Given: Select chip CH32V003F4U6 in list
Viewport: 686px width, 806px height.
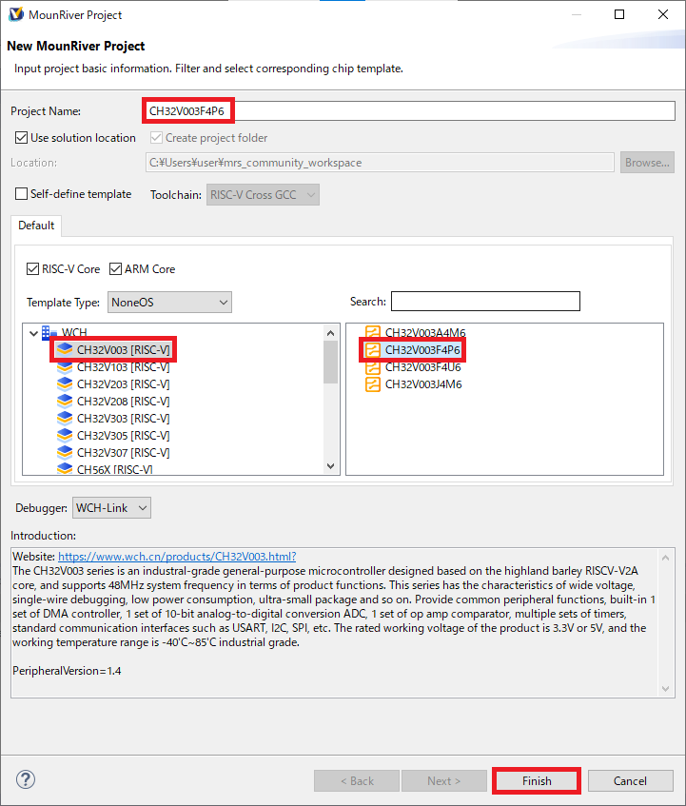Looking at the screenshot, I should [422, 367].
